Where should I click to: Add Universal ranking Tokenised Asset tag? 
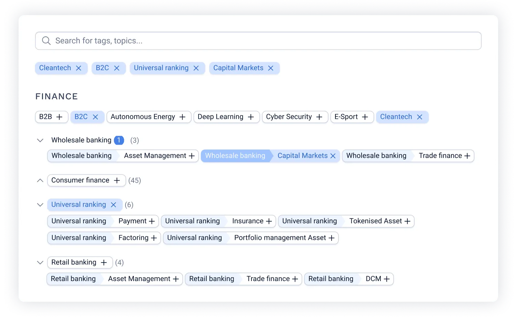pyautogui.click(x=408, y=221)
